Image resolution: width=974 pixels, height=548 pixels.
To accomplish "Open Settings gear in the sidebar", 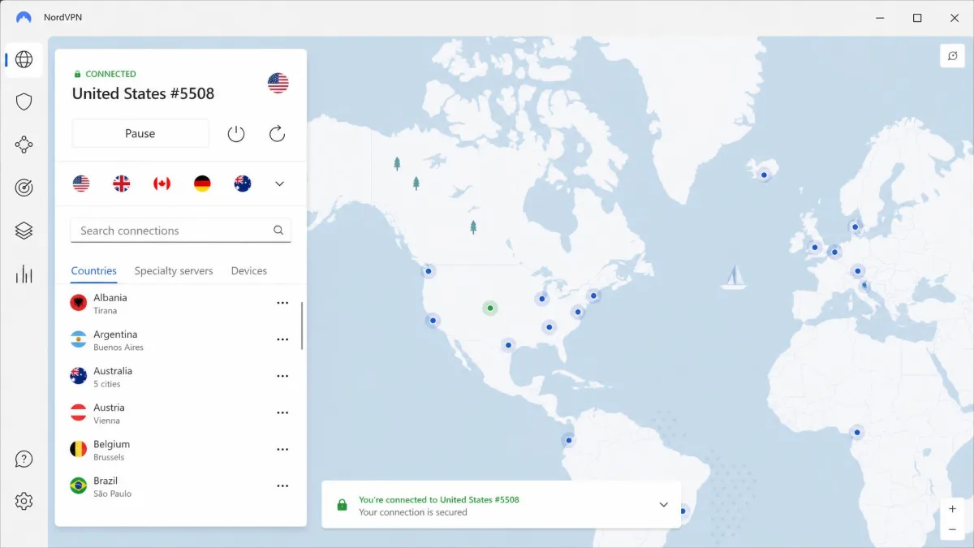I will click(x=24, y=501).
